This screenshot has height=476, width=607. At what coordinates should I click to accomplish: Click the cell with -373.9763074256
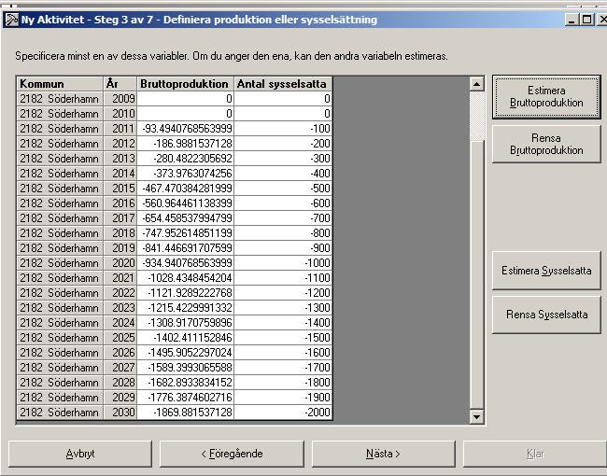(x=186, y=174)
